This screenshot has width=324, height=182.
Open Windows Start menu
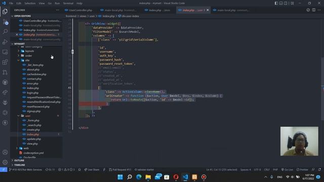pyautogui.click(x=120, y=177)
